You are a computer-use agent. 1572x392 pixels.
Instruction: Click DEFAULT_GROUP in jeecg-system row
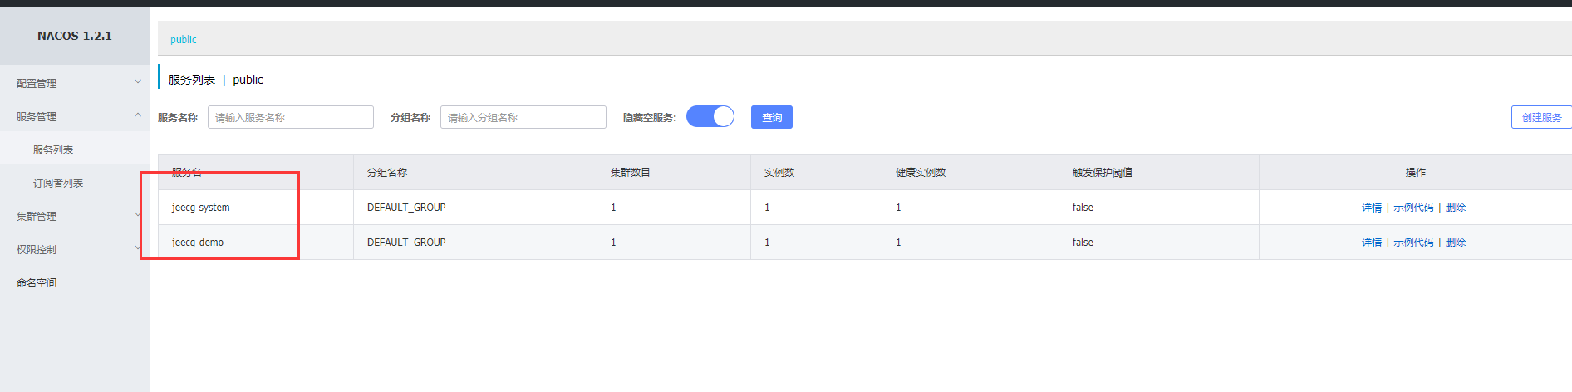coord(406,207)
